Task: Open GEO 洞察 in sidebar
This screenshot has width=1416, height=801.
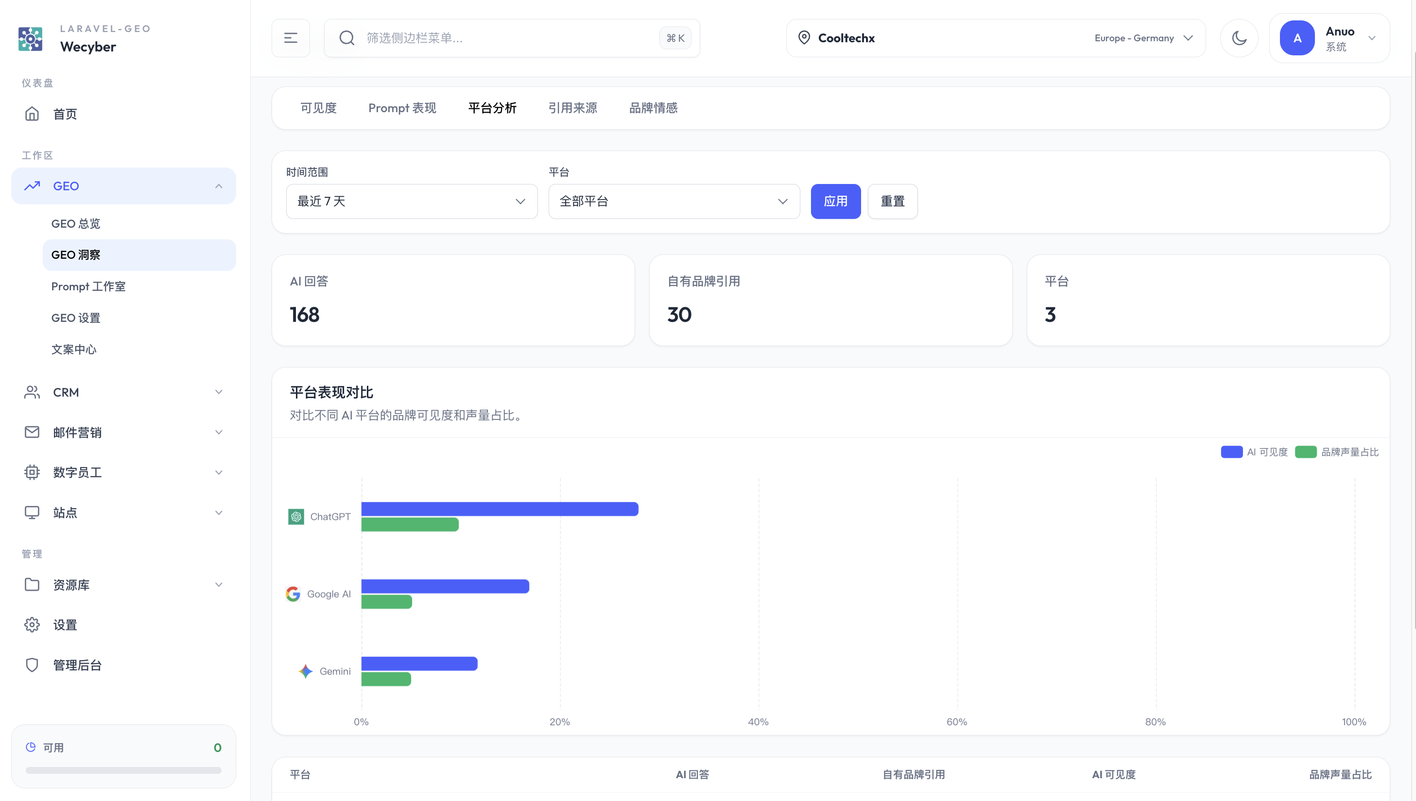Action: tap(139, 255)
